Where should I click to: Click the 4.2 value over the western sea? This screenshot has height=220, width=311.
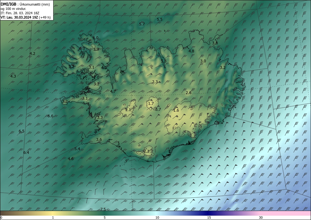32,53
